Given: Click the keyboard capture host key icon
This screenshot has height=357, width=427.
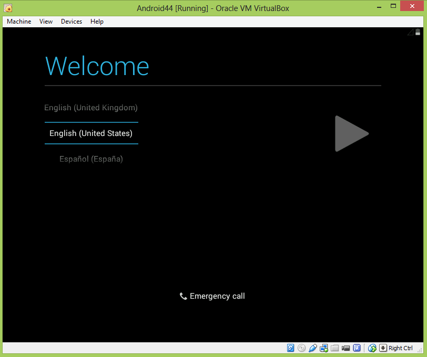Looking at the screenshot, I should [383, 348].
